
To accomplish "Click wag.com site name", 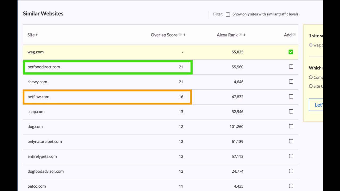I will click(36, 52).
